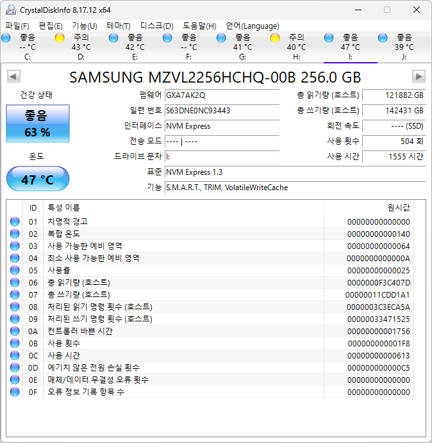
Task: Open the 테마(T) menu
Action: (119, 26)
